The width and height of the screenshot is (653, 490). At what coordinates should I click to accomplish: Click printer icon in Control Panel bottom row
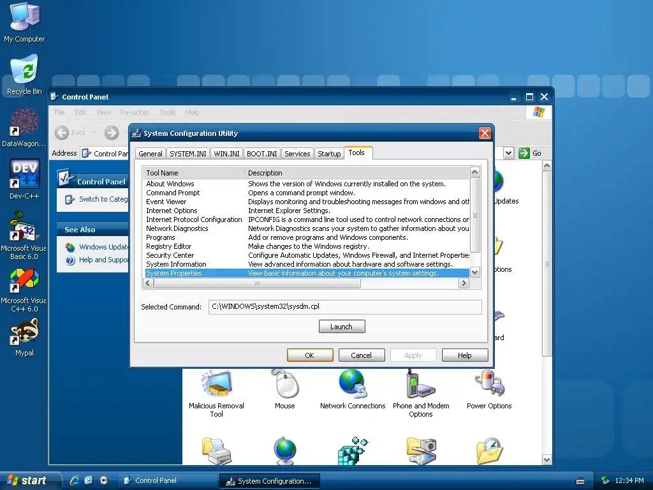217,451
